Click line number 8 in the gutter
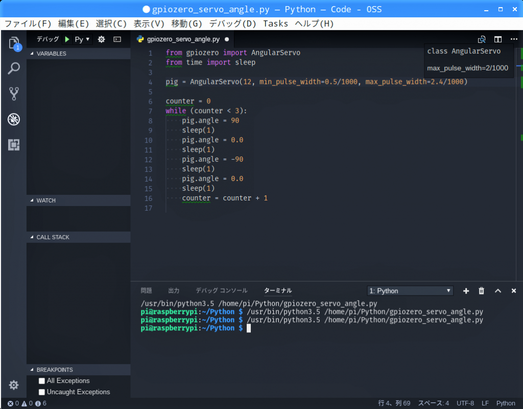This screenshot has width=523, height=409. click(x=150, y=121)
